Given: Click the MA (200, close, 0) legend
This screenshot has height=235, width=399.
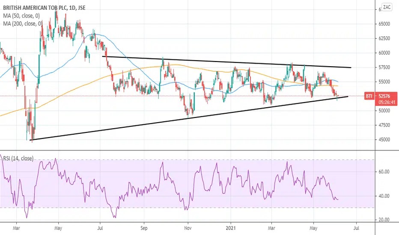Looking at the screenshot, I should click(x=23, y=23).
